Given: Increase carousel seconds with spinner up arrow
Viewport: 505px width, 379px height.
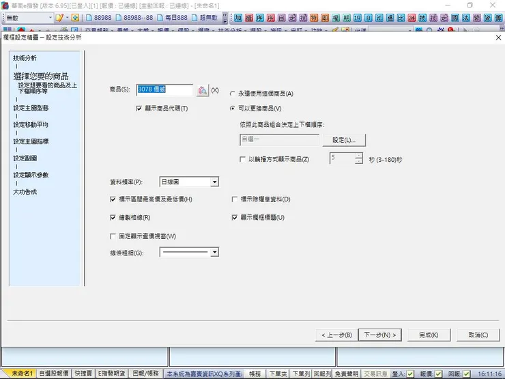Looking at the screenshot, I should (x=358, y=155).
